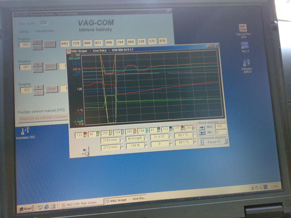Click the Min field showing 0
Image resolution: width=291 pixels, height=218 pixels.
tap(221, 132)
